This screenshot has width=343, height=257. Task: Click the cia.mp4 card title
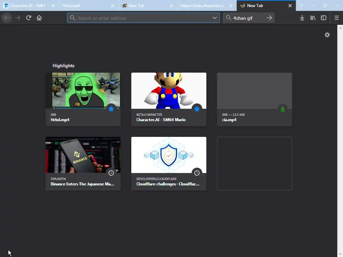point(229,120)
